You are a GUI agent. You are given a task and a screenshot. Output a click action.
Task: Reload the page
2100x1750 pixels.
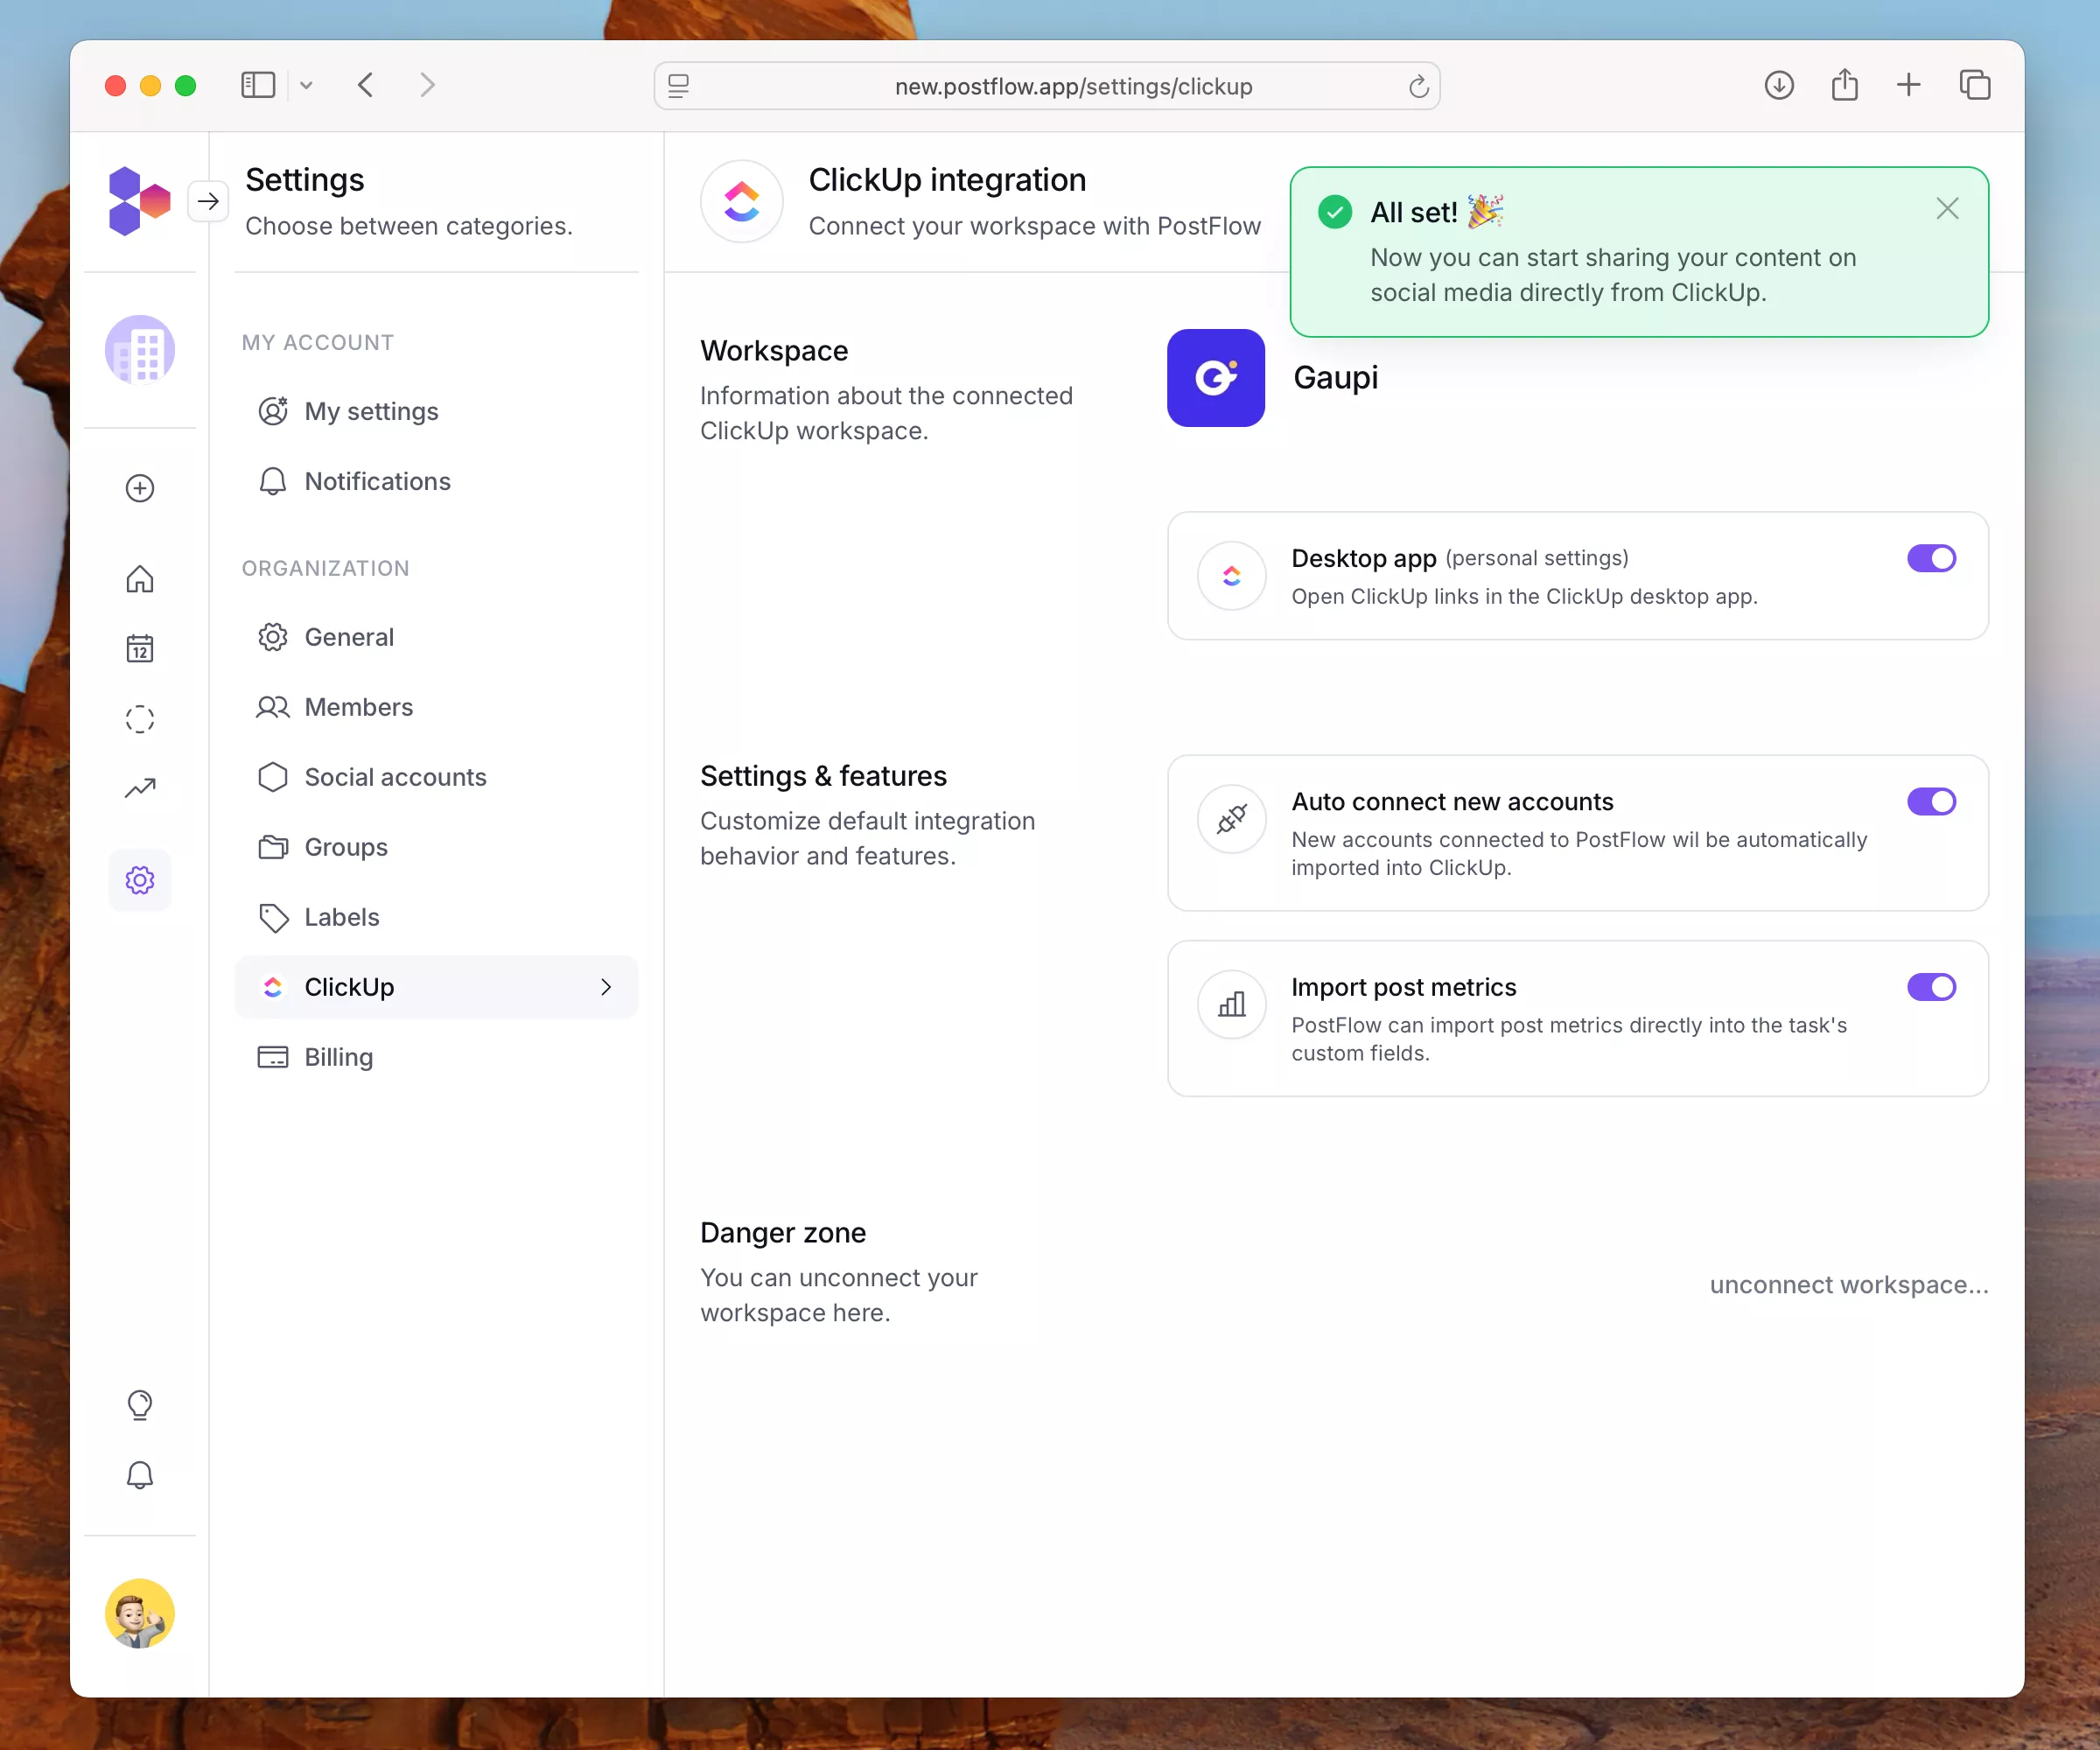click(1418, 87)
